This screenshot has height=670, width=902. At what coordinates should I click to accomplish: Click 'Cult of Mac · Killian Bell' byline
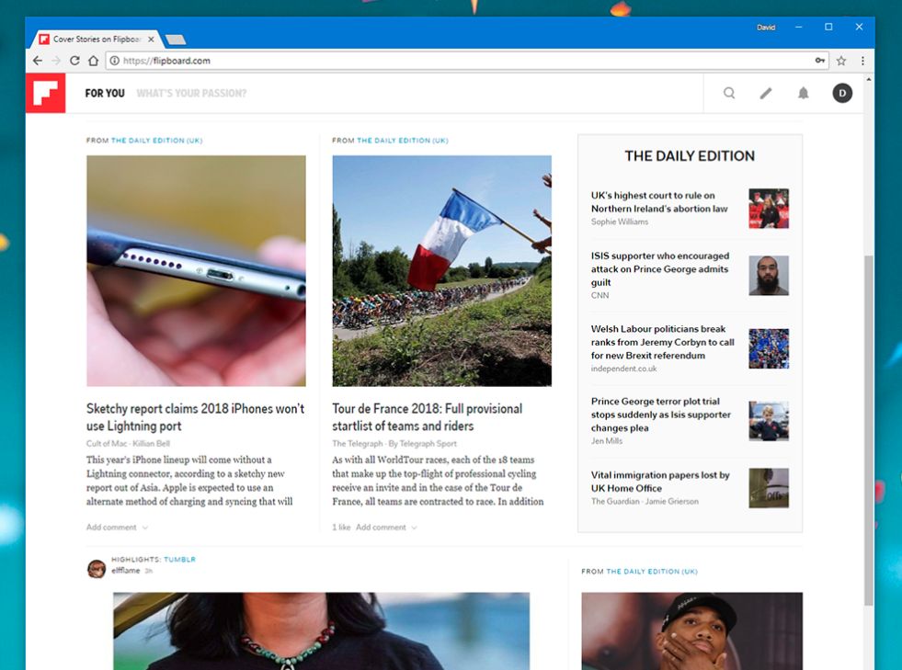pyautogui.click(x=128, y=443)
